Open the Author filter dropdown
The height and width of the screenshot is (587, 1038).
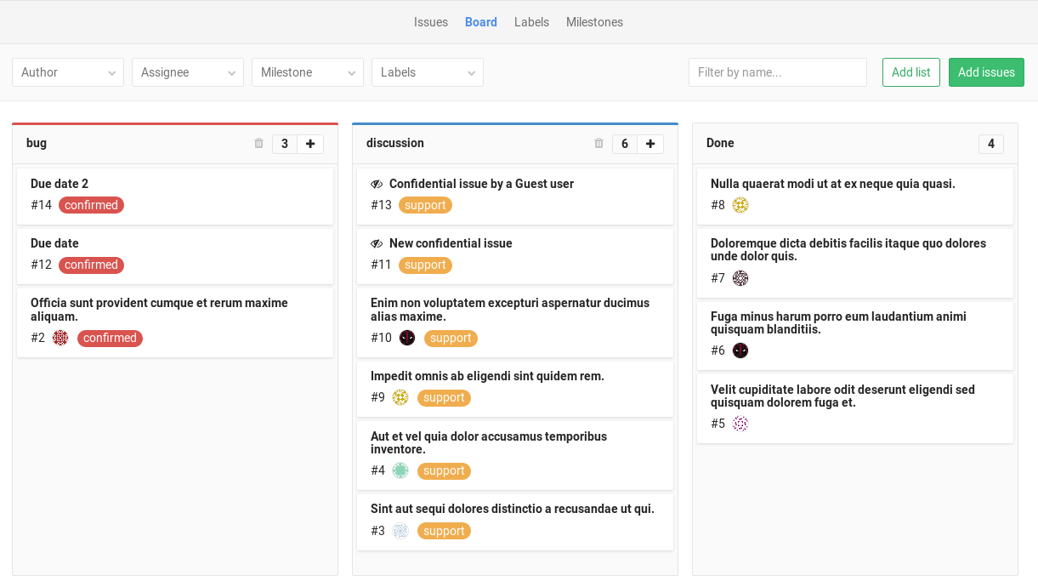[x=67, y=72]
